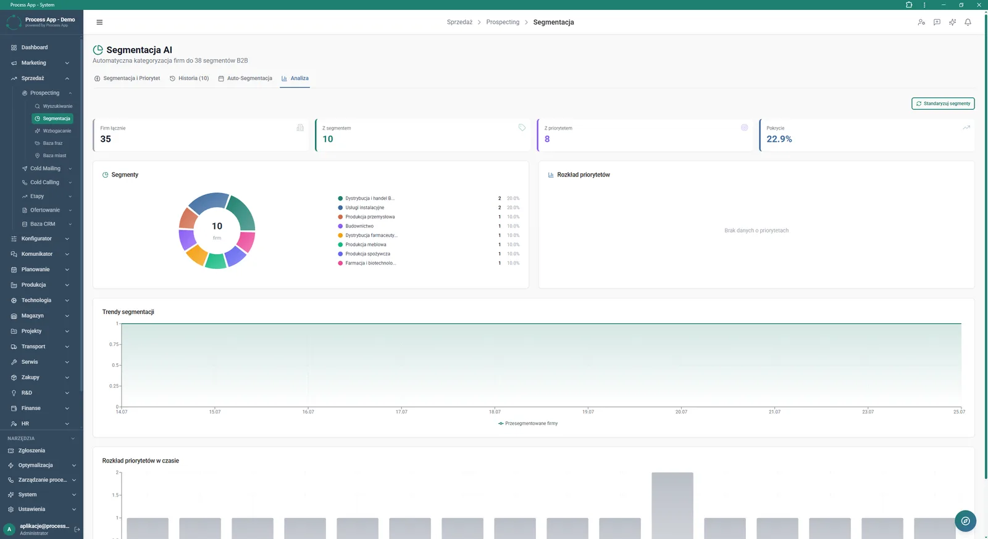Click the HR icon in the sidebar
The width and height of the screenshot is (988, 539).
pos(14,424)
